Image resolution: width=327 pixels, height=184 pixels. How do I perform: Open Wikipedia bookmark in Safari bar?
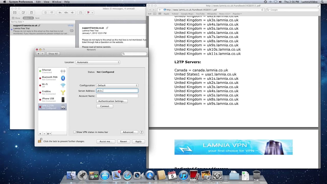(x=212, y=14)
